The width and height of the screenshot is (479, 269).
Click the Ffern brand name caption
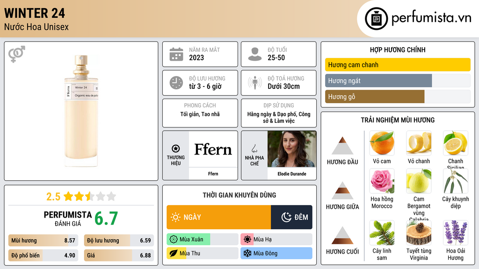(x=213, y=174)
